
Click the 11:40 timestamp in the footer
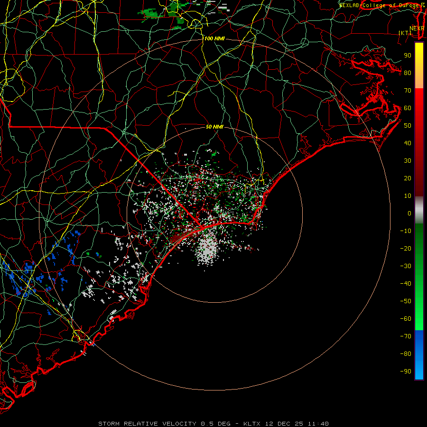click(x=318, y=424)
